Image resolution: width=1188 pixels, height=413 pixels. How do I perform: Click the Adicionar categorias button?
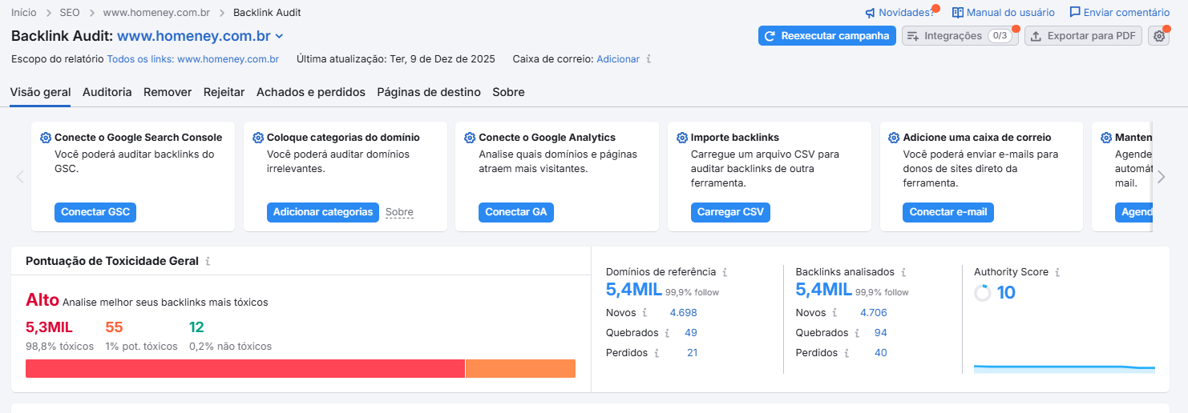coord(323,212)
